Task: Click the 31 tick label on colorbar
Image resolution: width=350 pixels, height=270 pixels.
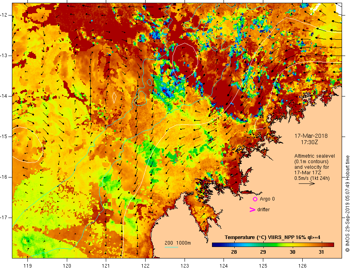Action: coord(321,252)
